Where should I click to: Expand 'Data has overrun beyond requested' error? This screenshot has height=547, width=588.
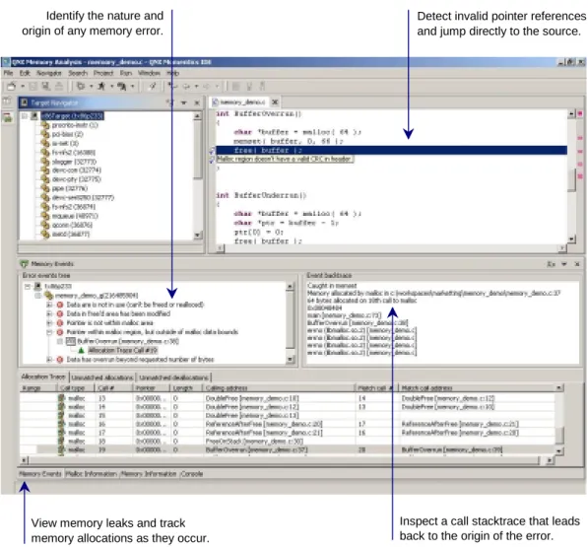click(49, 360)
